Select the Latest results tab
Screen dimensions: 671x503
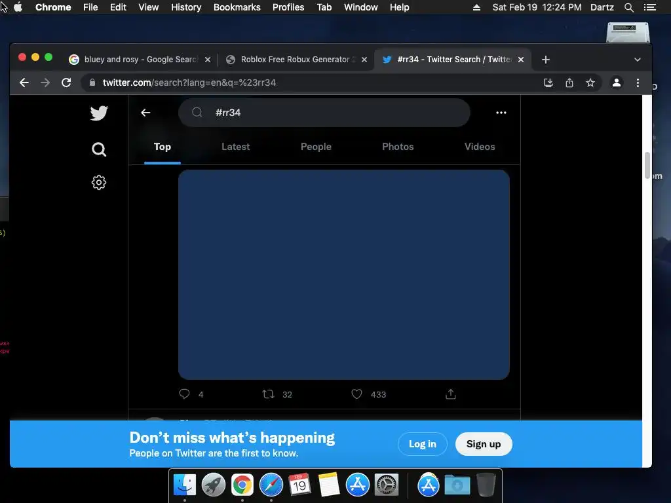point(235,147)
